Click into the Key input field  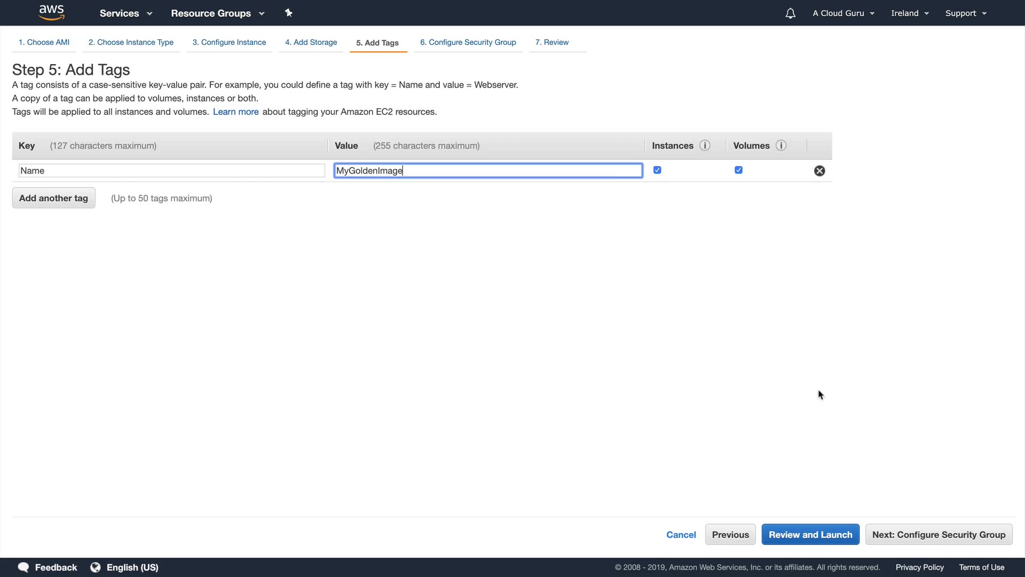(x=171, y=170)
